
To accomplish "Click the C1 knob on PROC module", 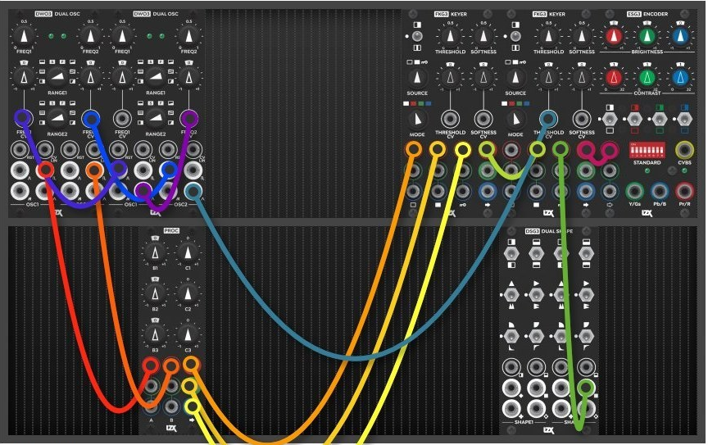I will point(188,253).
